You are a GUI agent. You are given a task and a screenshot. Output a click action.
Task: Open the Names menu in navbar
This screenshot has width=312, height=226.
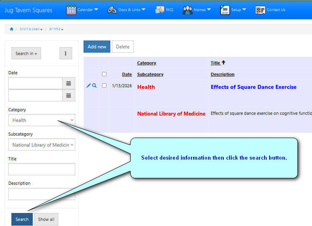[196, 10]
